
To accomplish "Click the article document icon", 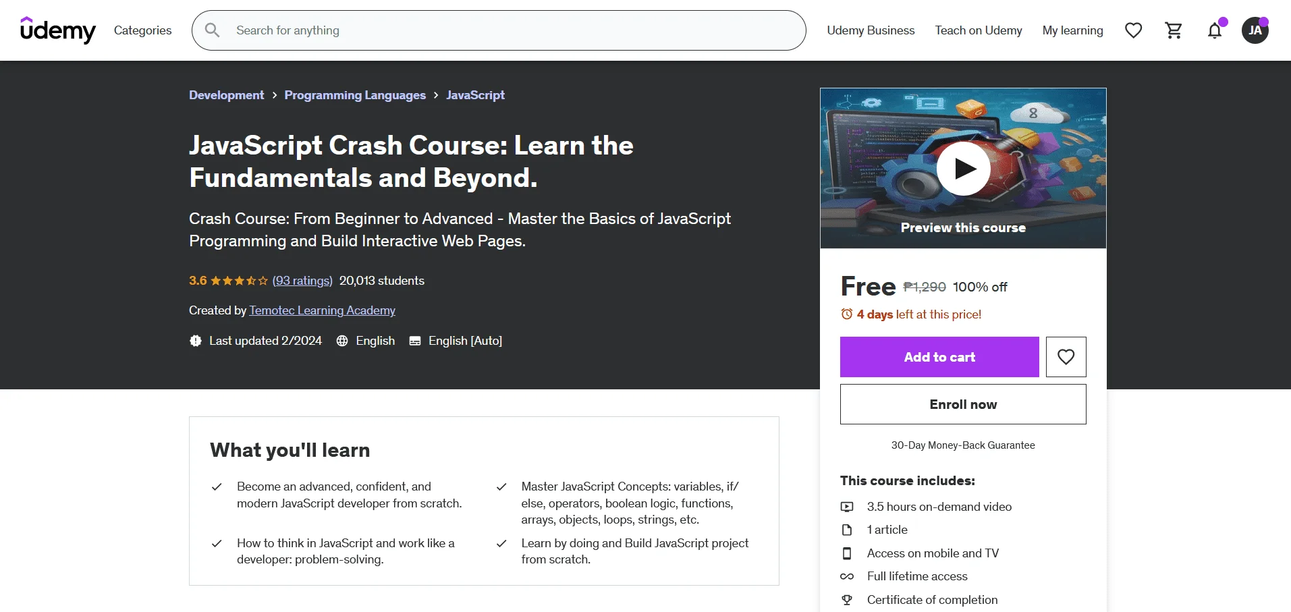I will pyautogui.click(x=847, y=530).
